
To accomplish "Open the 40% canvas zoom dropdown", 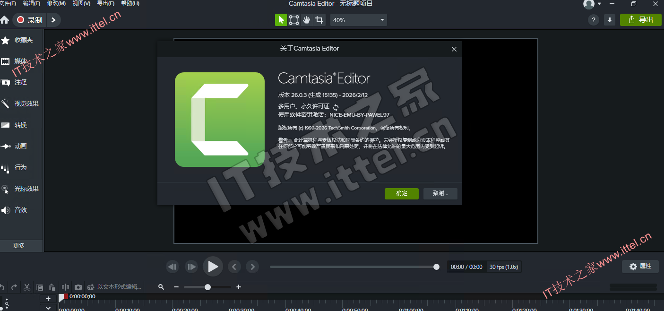I will click(359, 20).
